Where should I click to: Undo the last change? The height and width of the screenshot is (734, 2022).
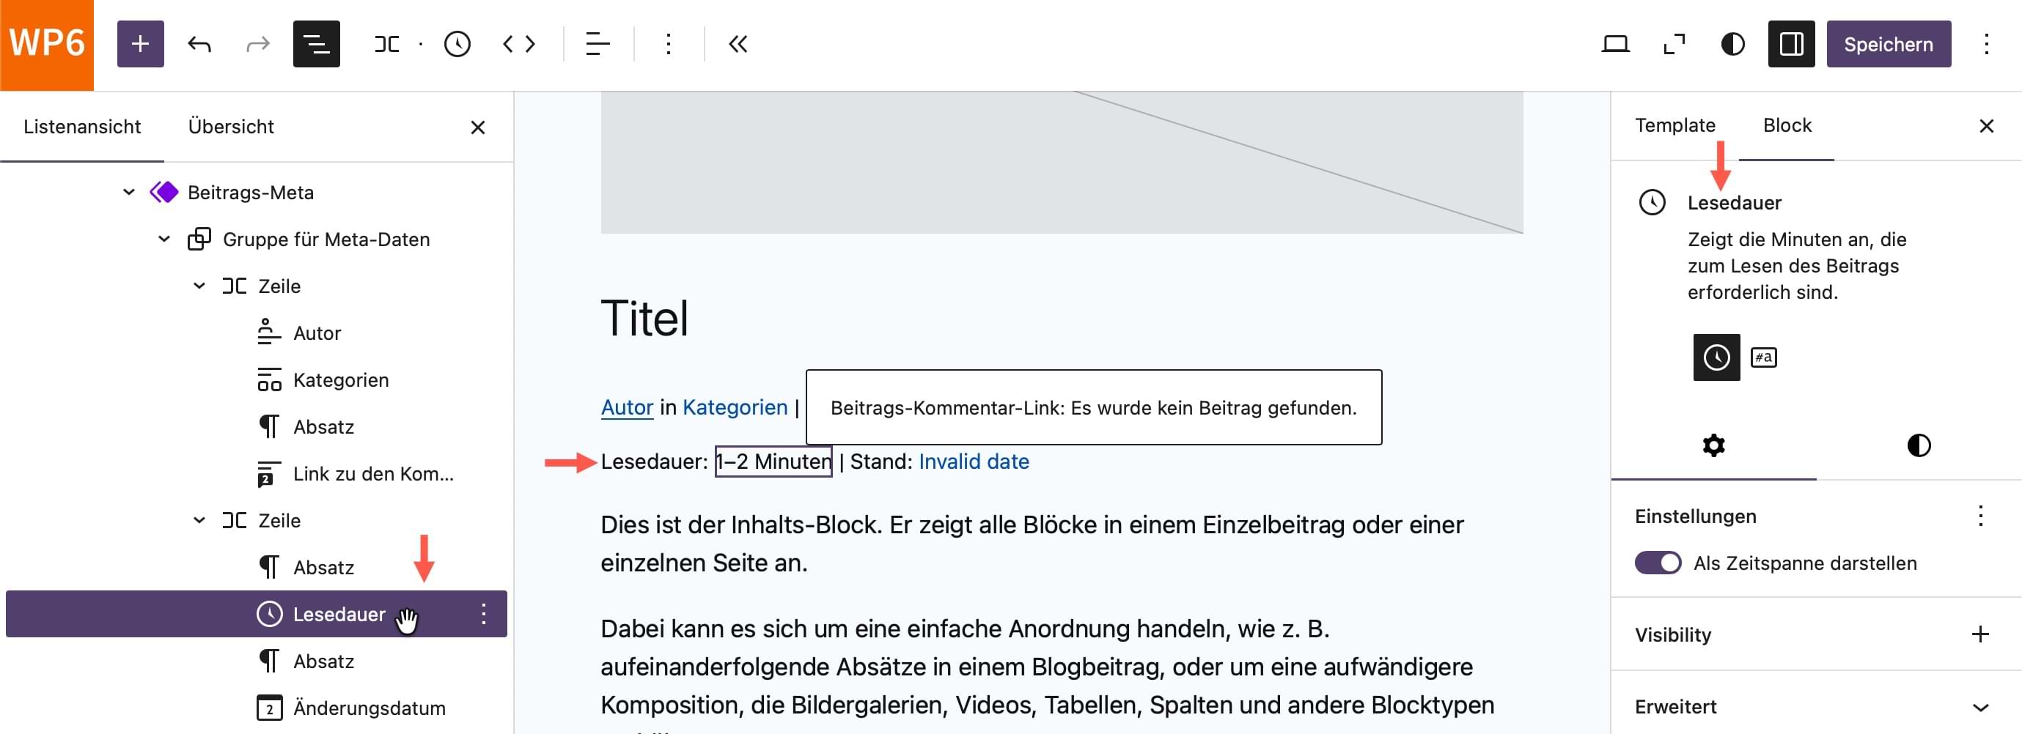click(x=199, y=44)
